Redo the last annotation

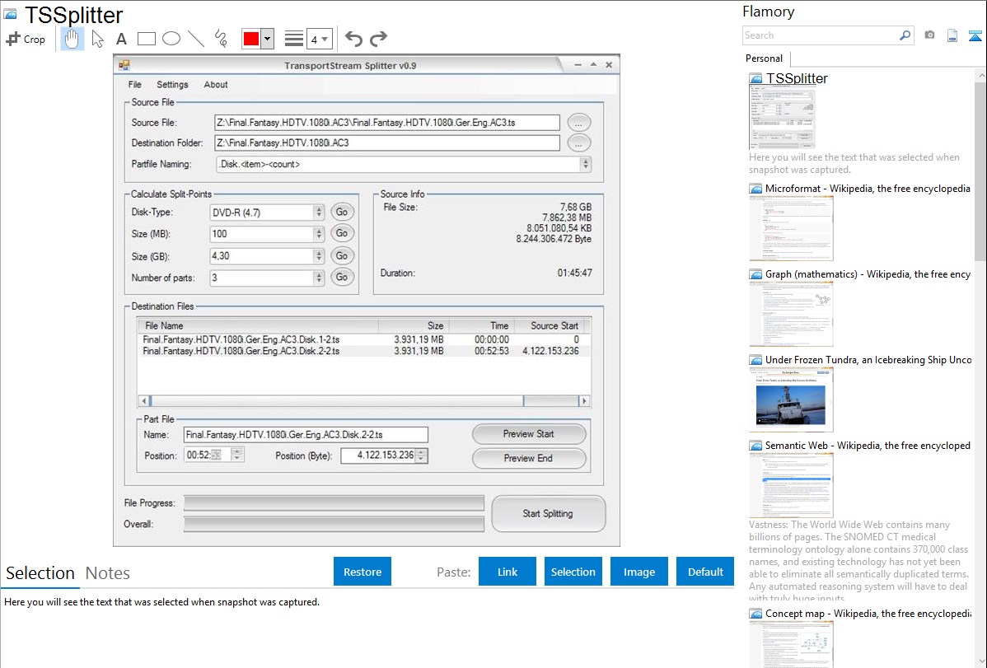[x=378, y=39]
